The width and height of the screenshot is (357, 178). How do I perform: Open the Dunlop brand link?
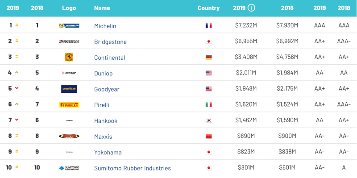click(x=104, y=74)
